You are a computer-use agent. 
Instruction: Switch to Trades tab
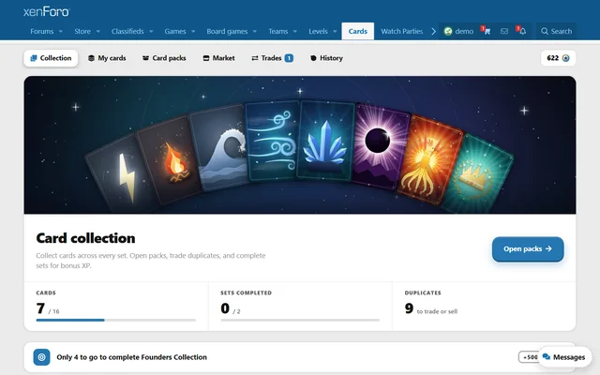[x=273, y=58]
